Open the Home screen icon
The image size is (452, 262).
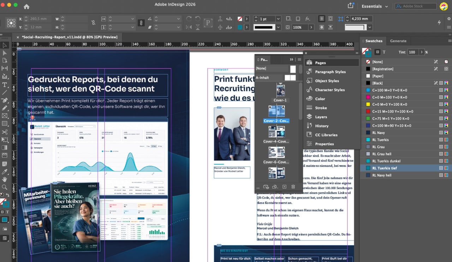click(26, 6)
